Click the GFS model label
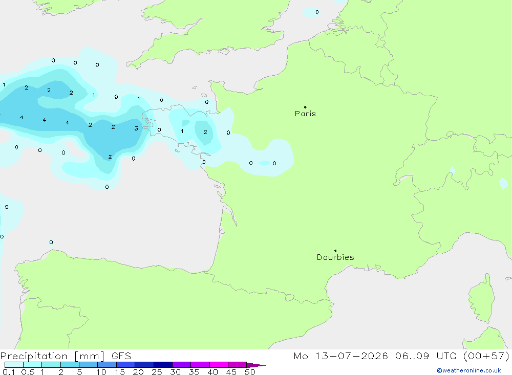 (x=121, y=356)
